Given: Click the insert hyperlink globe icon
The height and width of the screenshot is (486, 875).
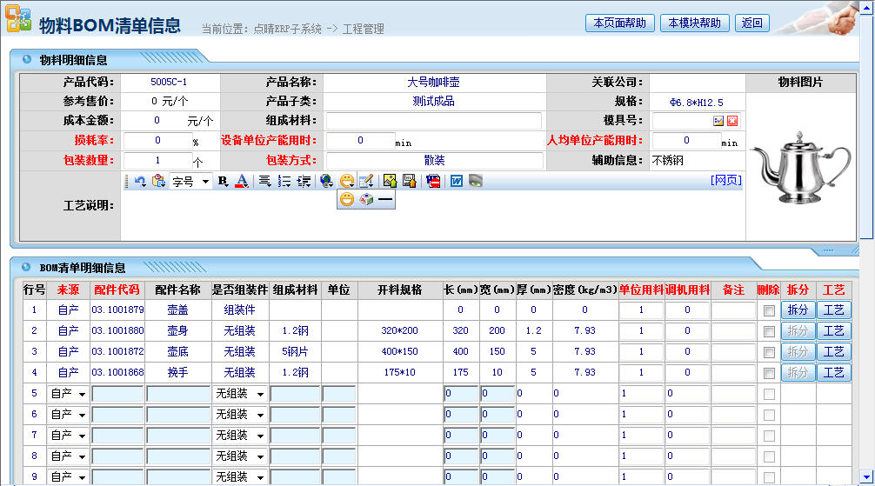Looking at the screenshot, I should click(x=326, y=181).
